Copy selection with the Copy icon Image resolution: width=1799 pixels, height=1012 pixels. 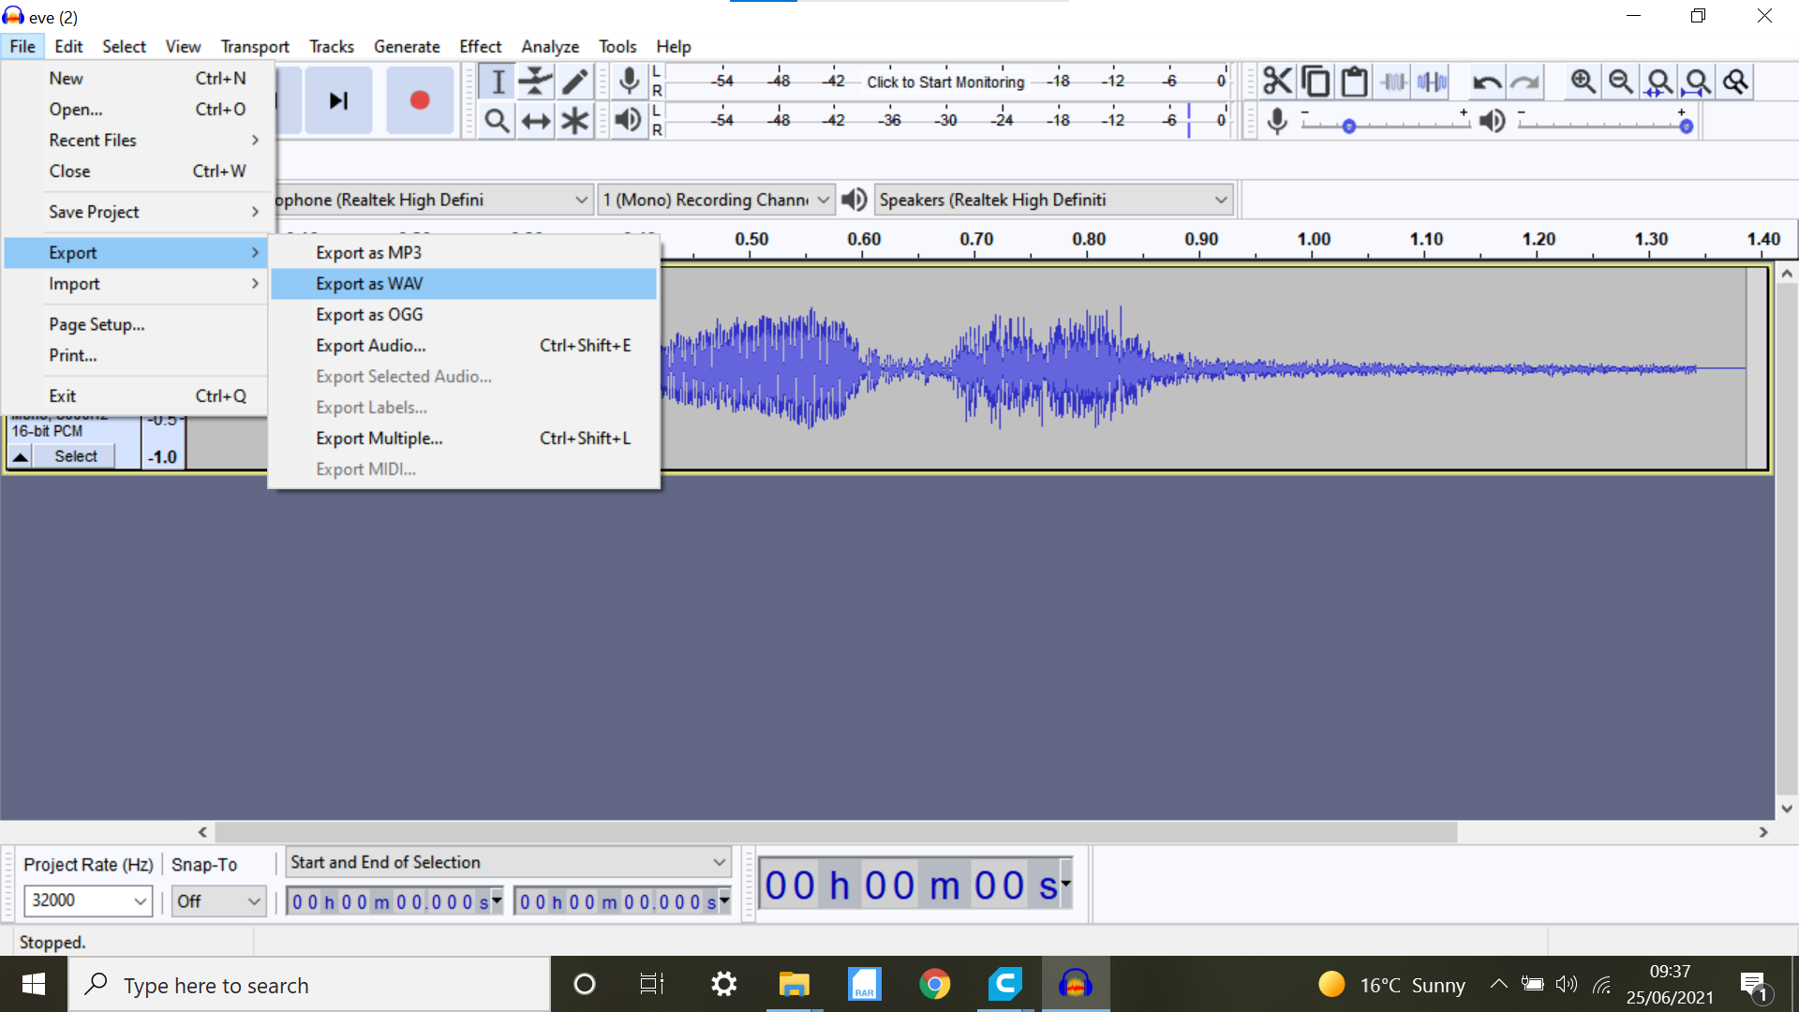tap(1316, 82)
